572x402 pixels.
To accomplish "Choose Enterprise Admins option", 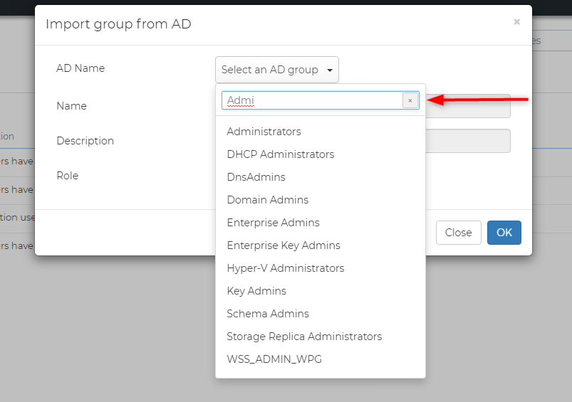I will [273, 223].
